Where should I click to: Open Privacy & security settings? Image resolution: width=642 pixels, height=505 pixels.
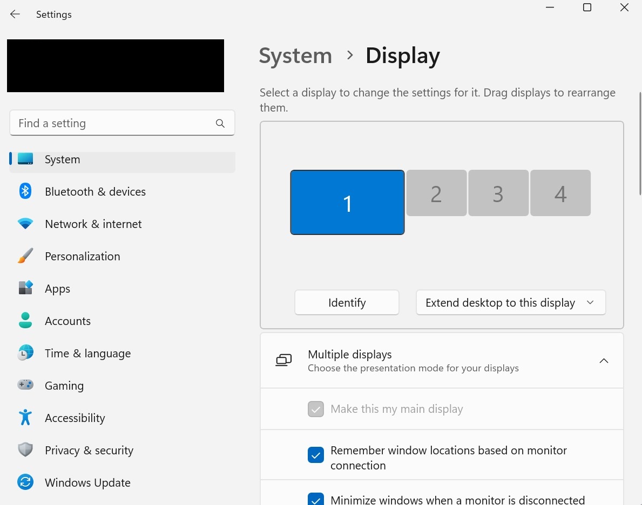pyautogui.click(x=89, y=451)
